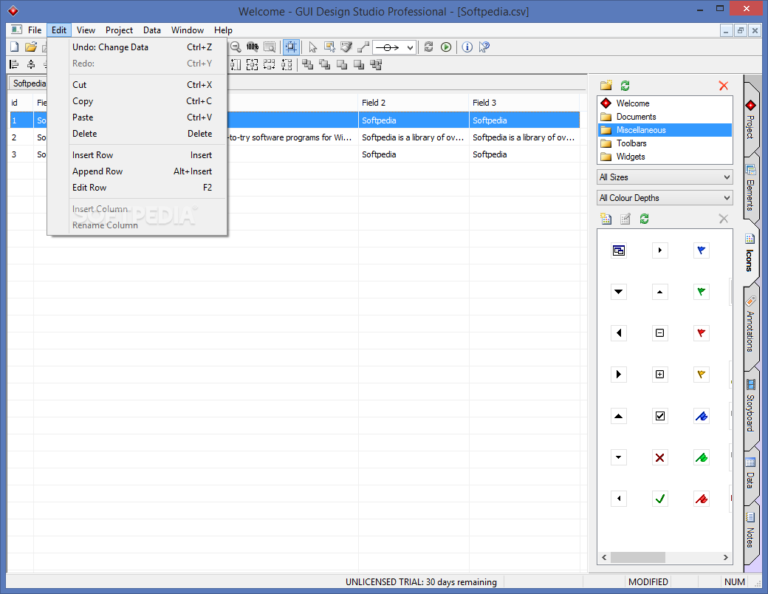Image resolution: width=768 pixels, height=594 pixels.
Task: Open the Data menu
Action: [x=152, y=30]
